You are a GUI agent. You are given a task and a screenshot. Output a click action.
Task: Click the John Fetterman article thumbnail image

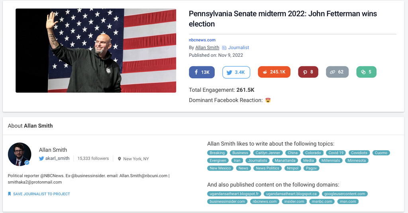(96, 50)
